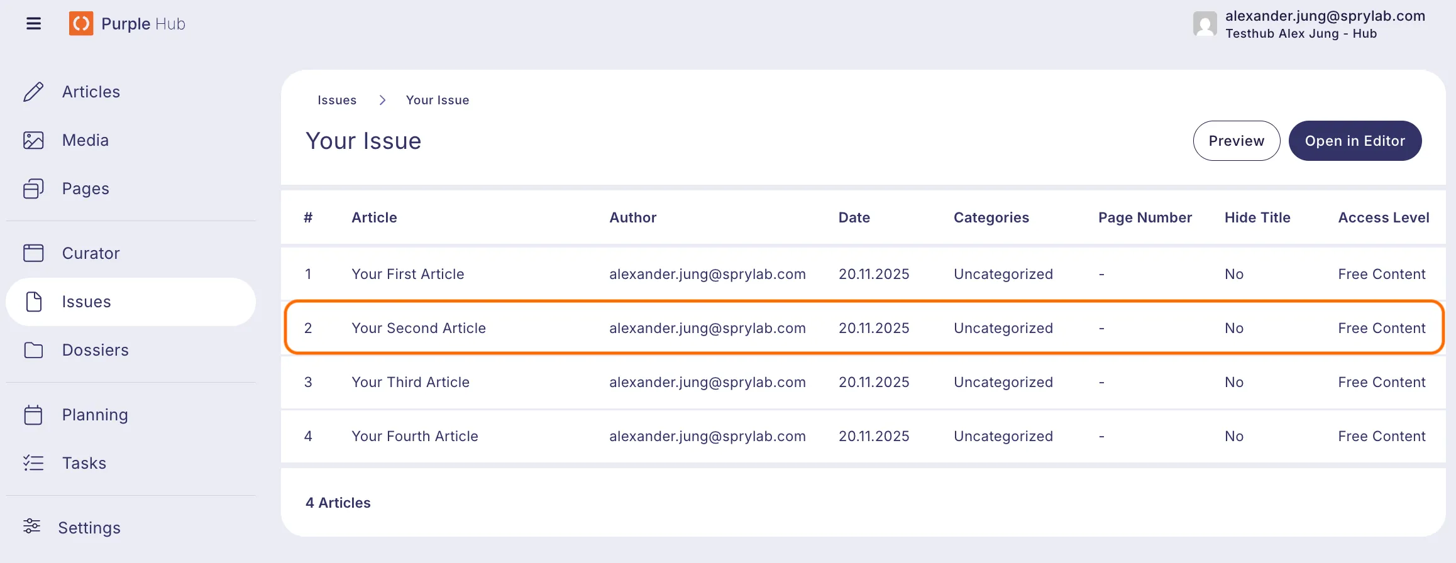
Task: Click the Purple Hub logo icon
Action: [81, 24]
